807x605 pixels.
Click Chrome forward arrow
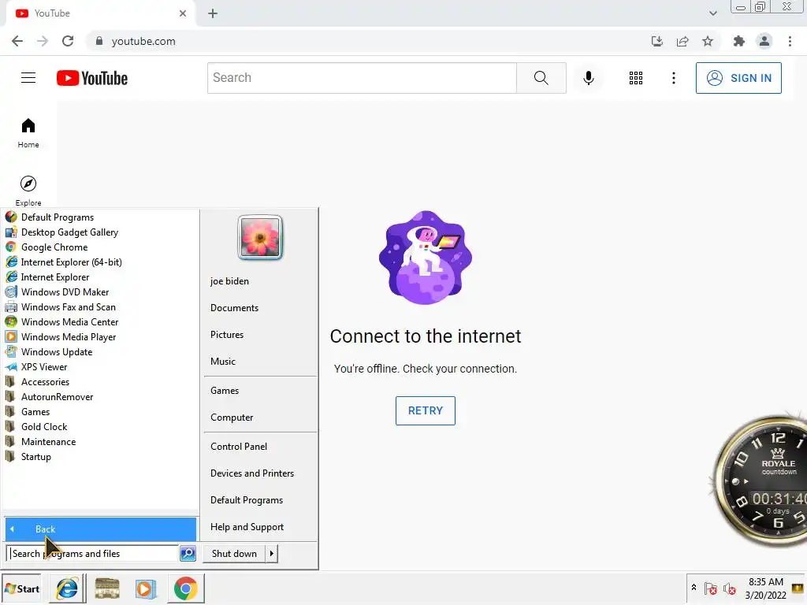click(x=43, y=41)
